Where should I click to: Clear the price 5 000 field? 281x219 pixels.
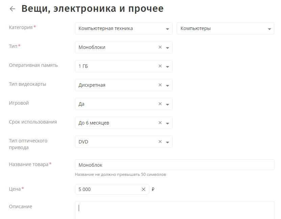(x=144, y=190)
